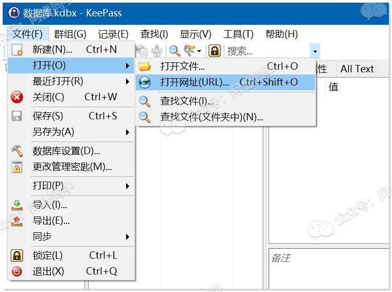392x292 pixels.
Task: Select 更改管理密匙(M)... menu item
Action: tap(71, 167)
